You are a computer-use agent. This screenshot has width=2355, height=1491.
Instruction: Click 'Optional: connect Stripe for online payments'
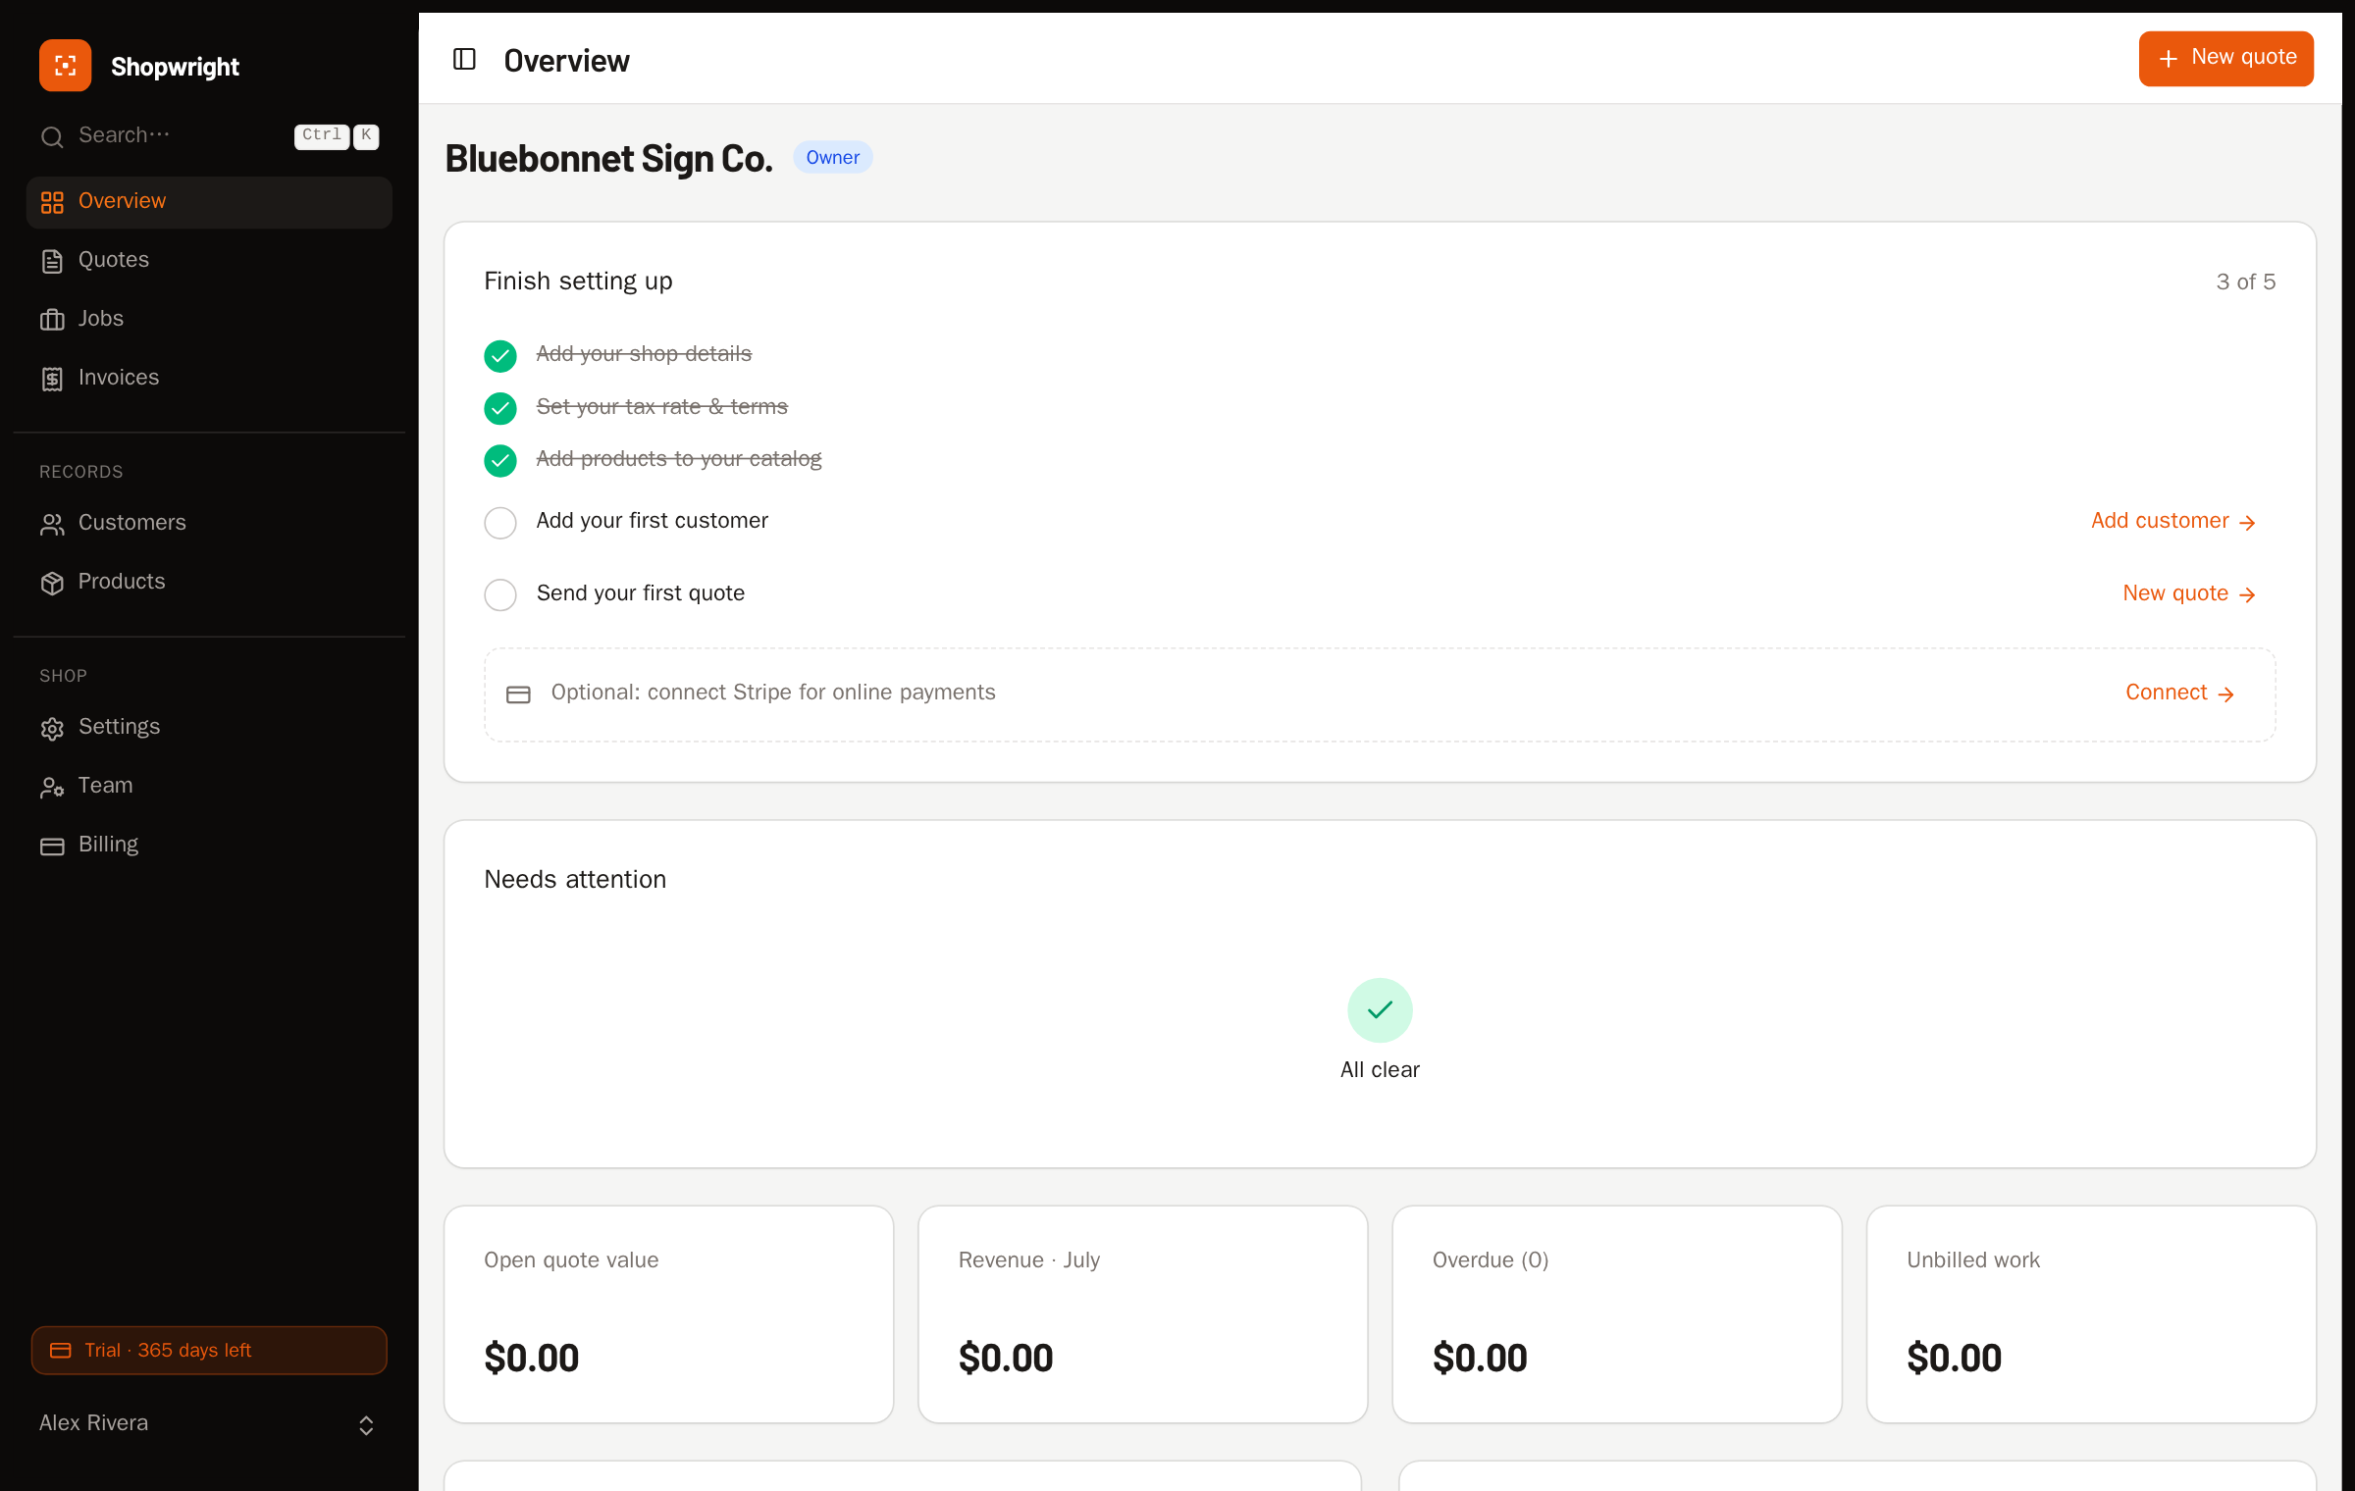[773, 693]
